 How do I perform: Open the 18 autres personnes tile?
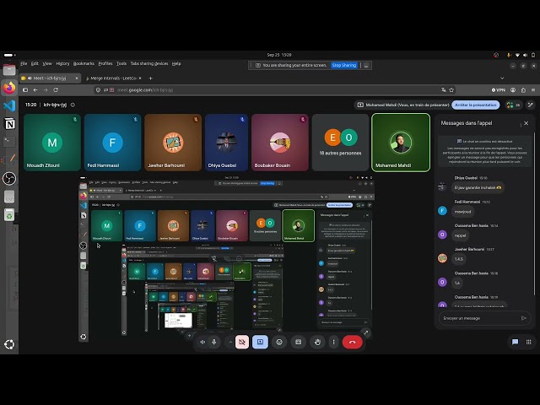tap(340, 143)
